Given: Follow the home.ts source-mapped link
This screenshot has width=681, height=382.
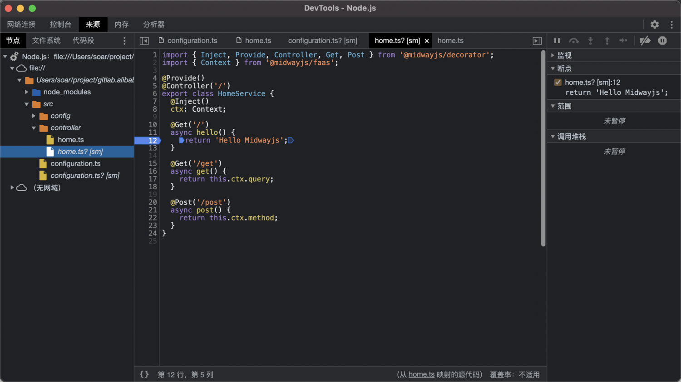Looking at the screenshot, I should click(x=421, y=374).
